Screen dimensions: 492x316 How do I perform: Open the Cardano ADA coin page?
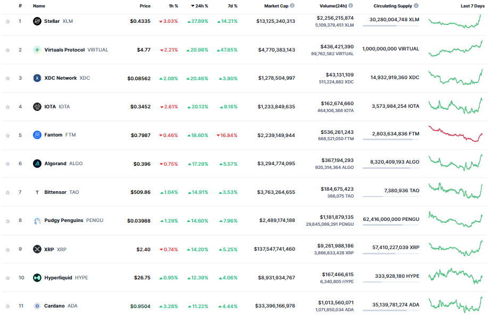tap(61, 306)
